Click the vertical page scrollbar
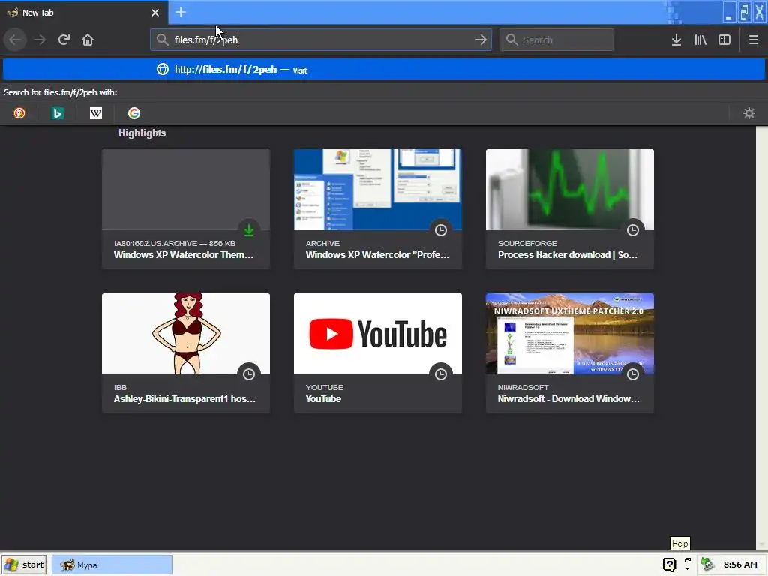This screenshot has height=576, width=768. tap(762, 338)
